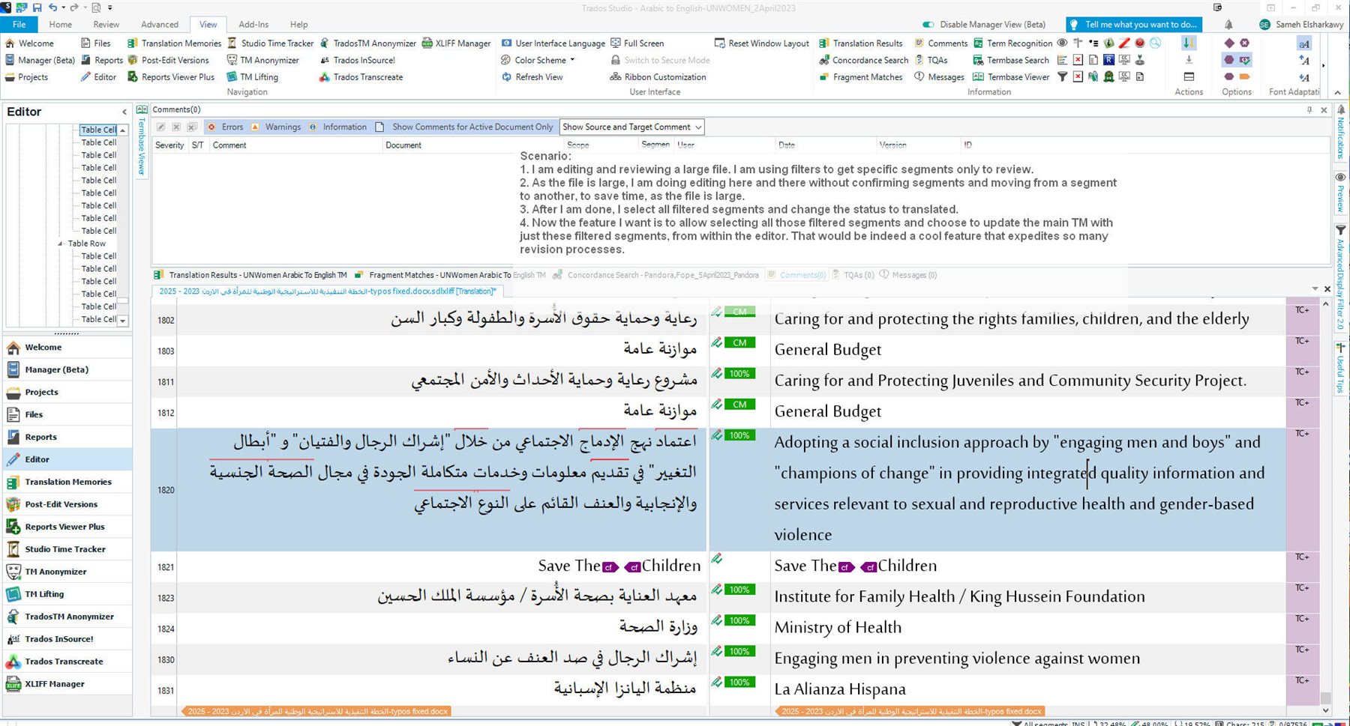Close the open document tab
The height and width of the screenshot is (726, 1350).
1327,289
